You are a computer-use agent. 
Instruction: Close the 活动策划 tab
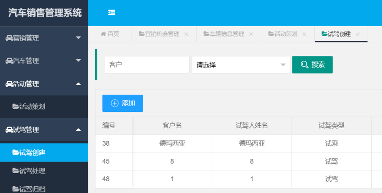click(305, 34)
